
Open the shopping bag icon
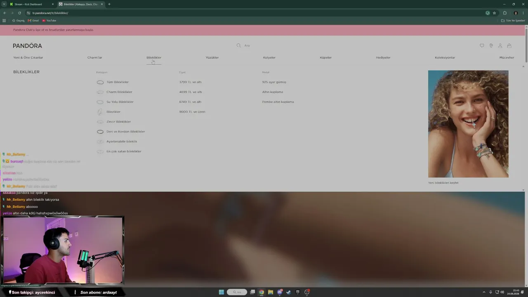click(509, 45)
